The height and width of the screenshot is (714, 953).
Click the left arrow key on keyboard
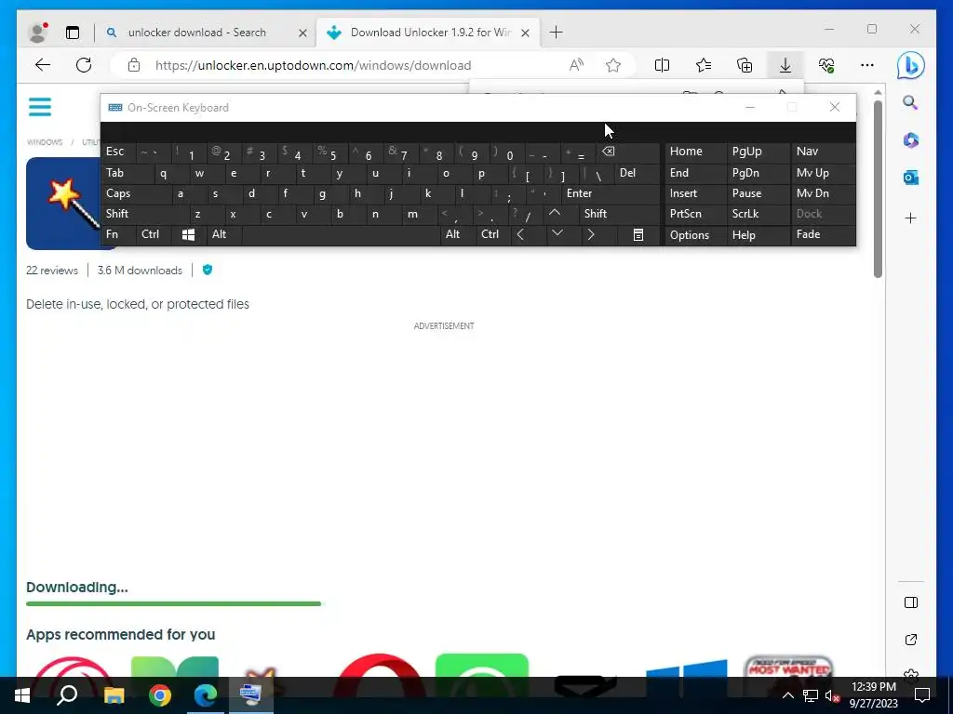(529, 234)
